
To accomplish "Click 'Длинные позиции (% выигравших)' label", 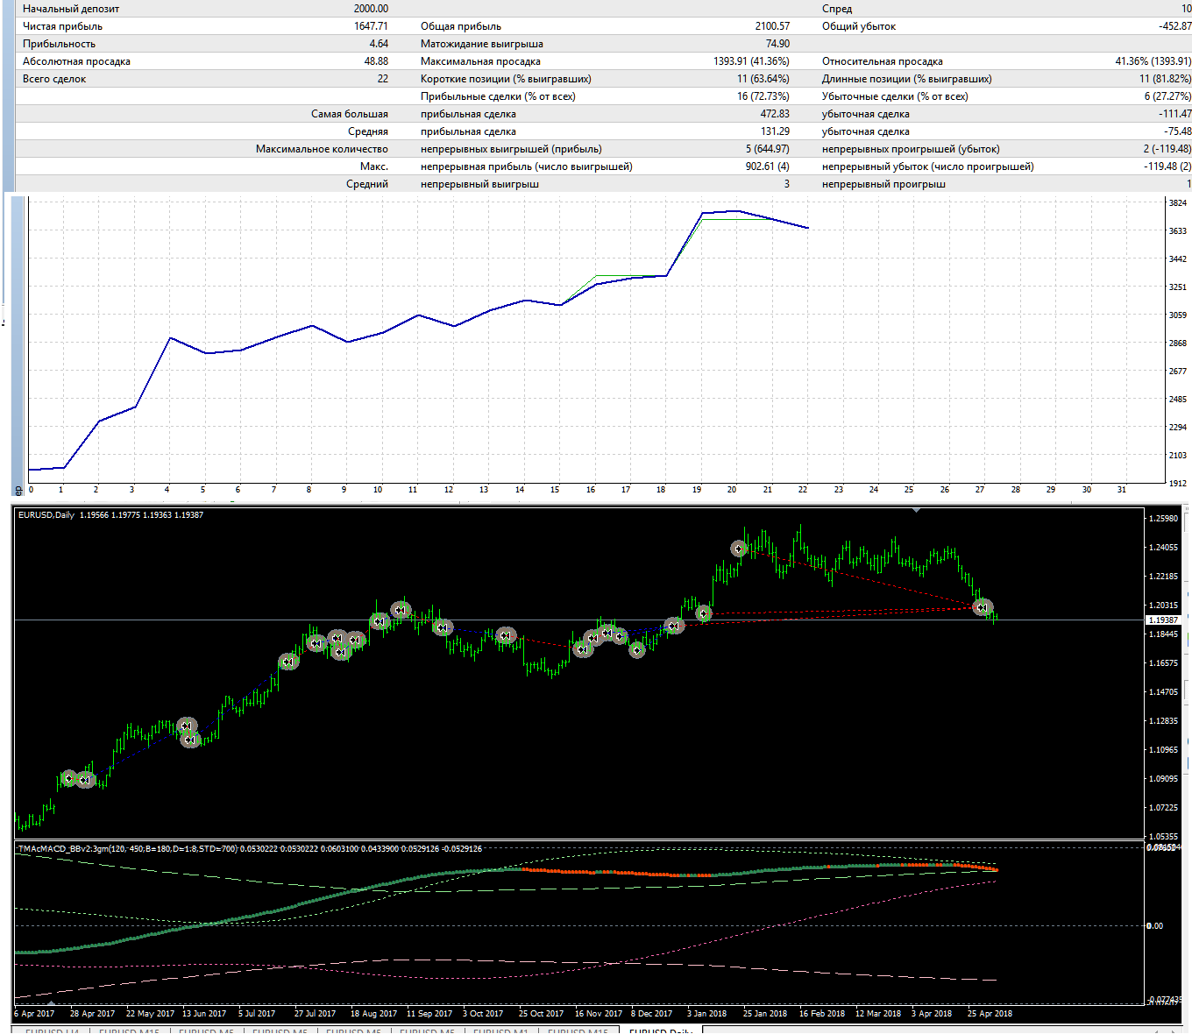I will point(907,79).
